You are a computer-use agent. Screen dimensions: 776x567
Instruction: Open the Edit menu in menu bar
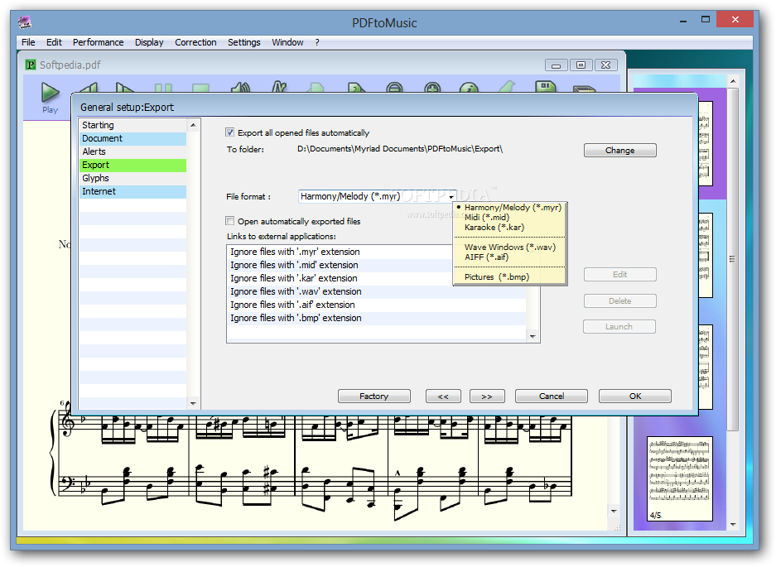54,42
